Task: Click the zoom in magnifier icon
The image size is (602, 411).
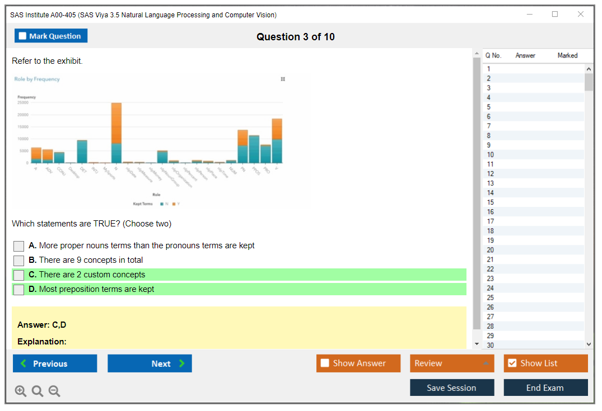Action: [21, 391]
